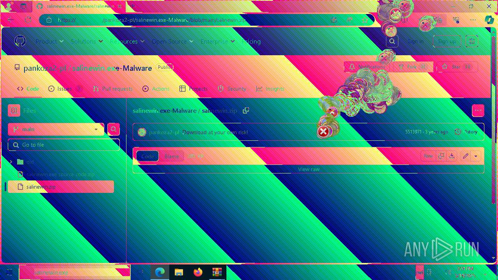The height and width of the screenshot is (280, 498).
Task: Click Notifications button
Action: point(367,67)
